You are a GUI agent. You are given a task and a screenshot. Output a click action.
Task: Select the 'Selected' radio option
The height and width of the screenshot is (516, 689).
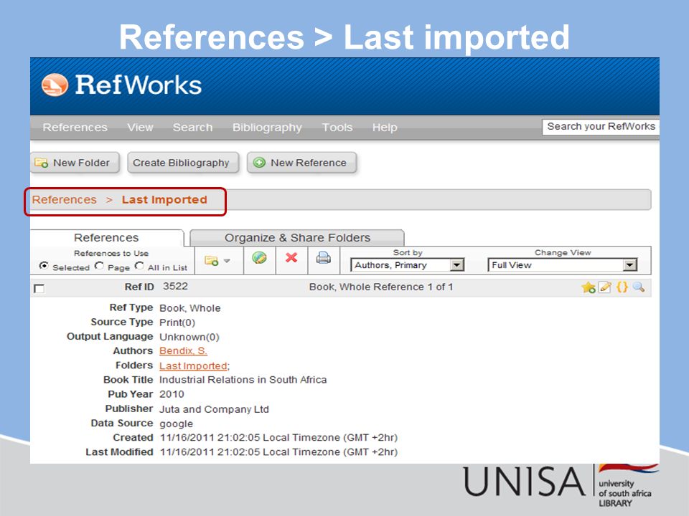tap(44, 266)
